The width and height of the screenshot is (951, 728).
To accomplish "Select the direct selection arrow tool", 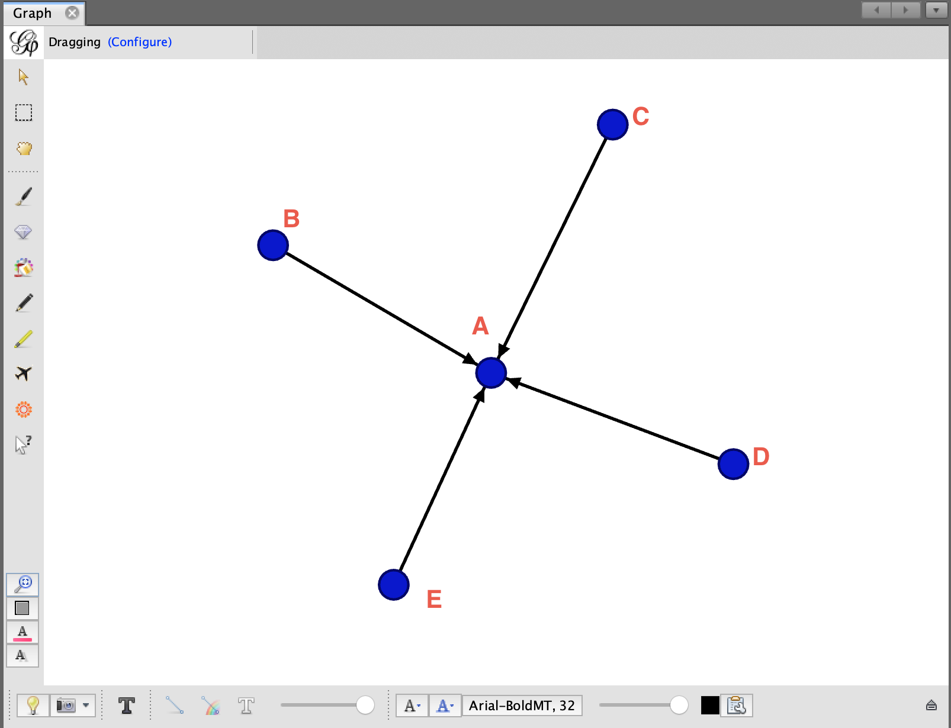I will pos(23,77).
